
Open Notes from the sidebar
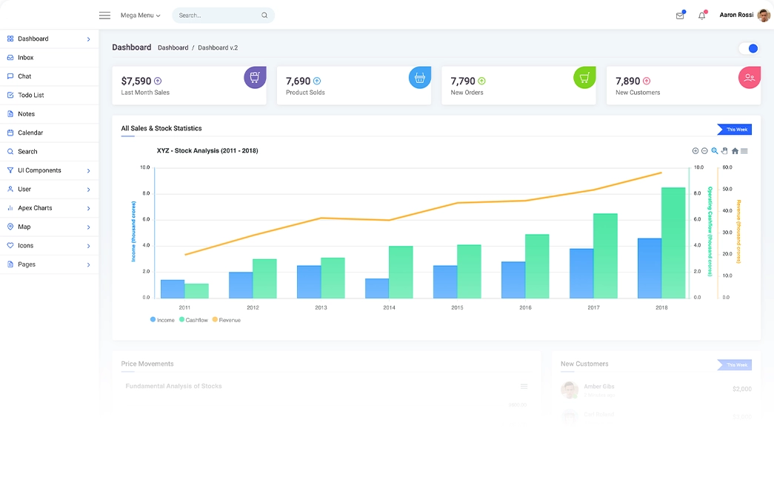(x=50, y=114)
